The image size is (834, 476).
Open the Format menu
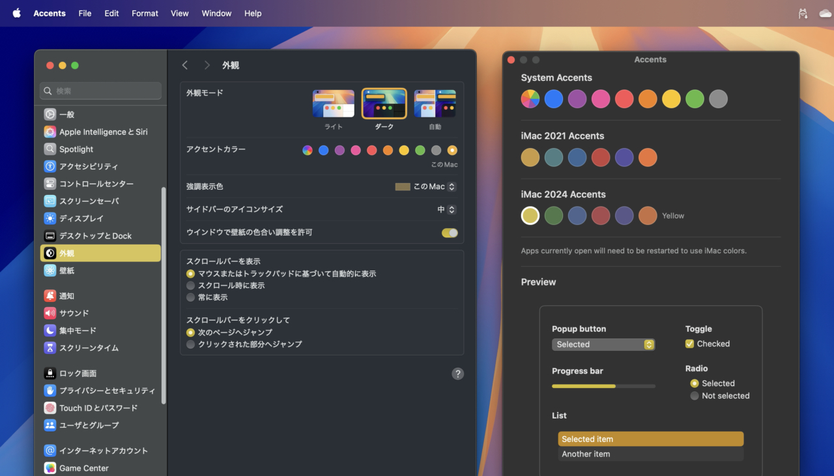[x=145, y=13]
